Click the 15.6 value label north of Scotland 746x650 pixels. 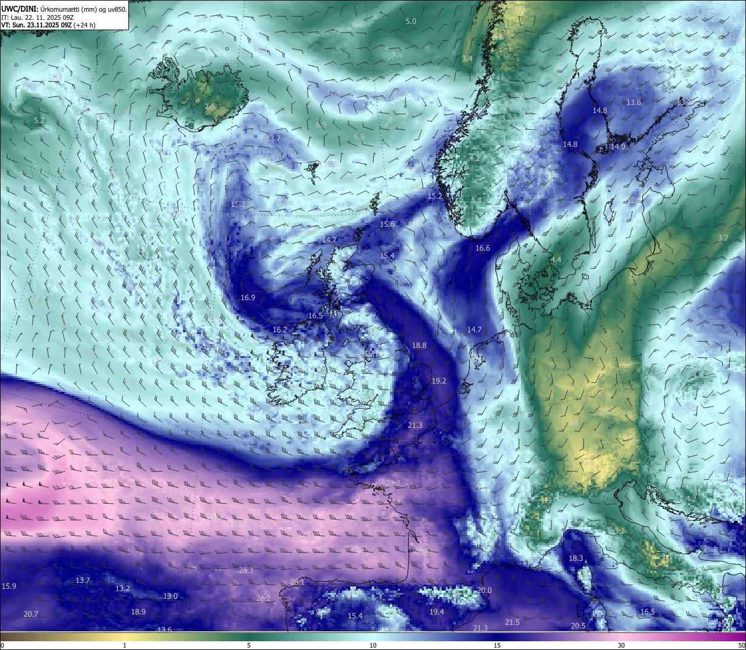click(x=387, y=224)
